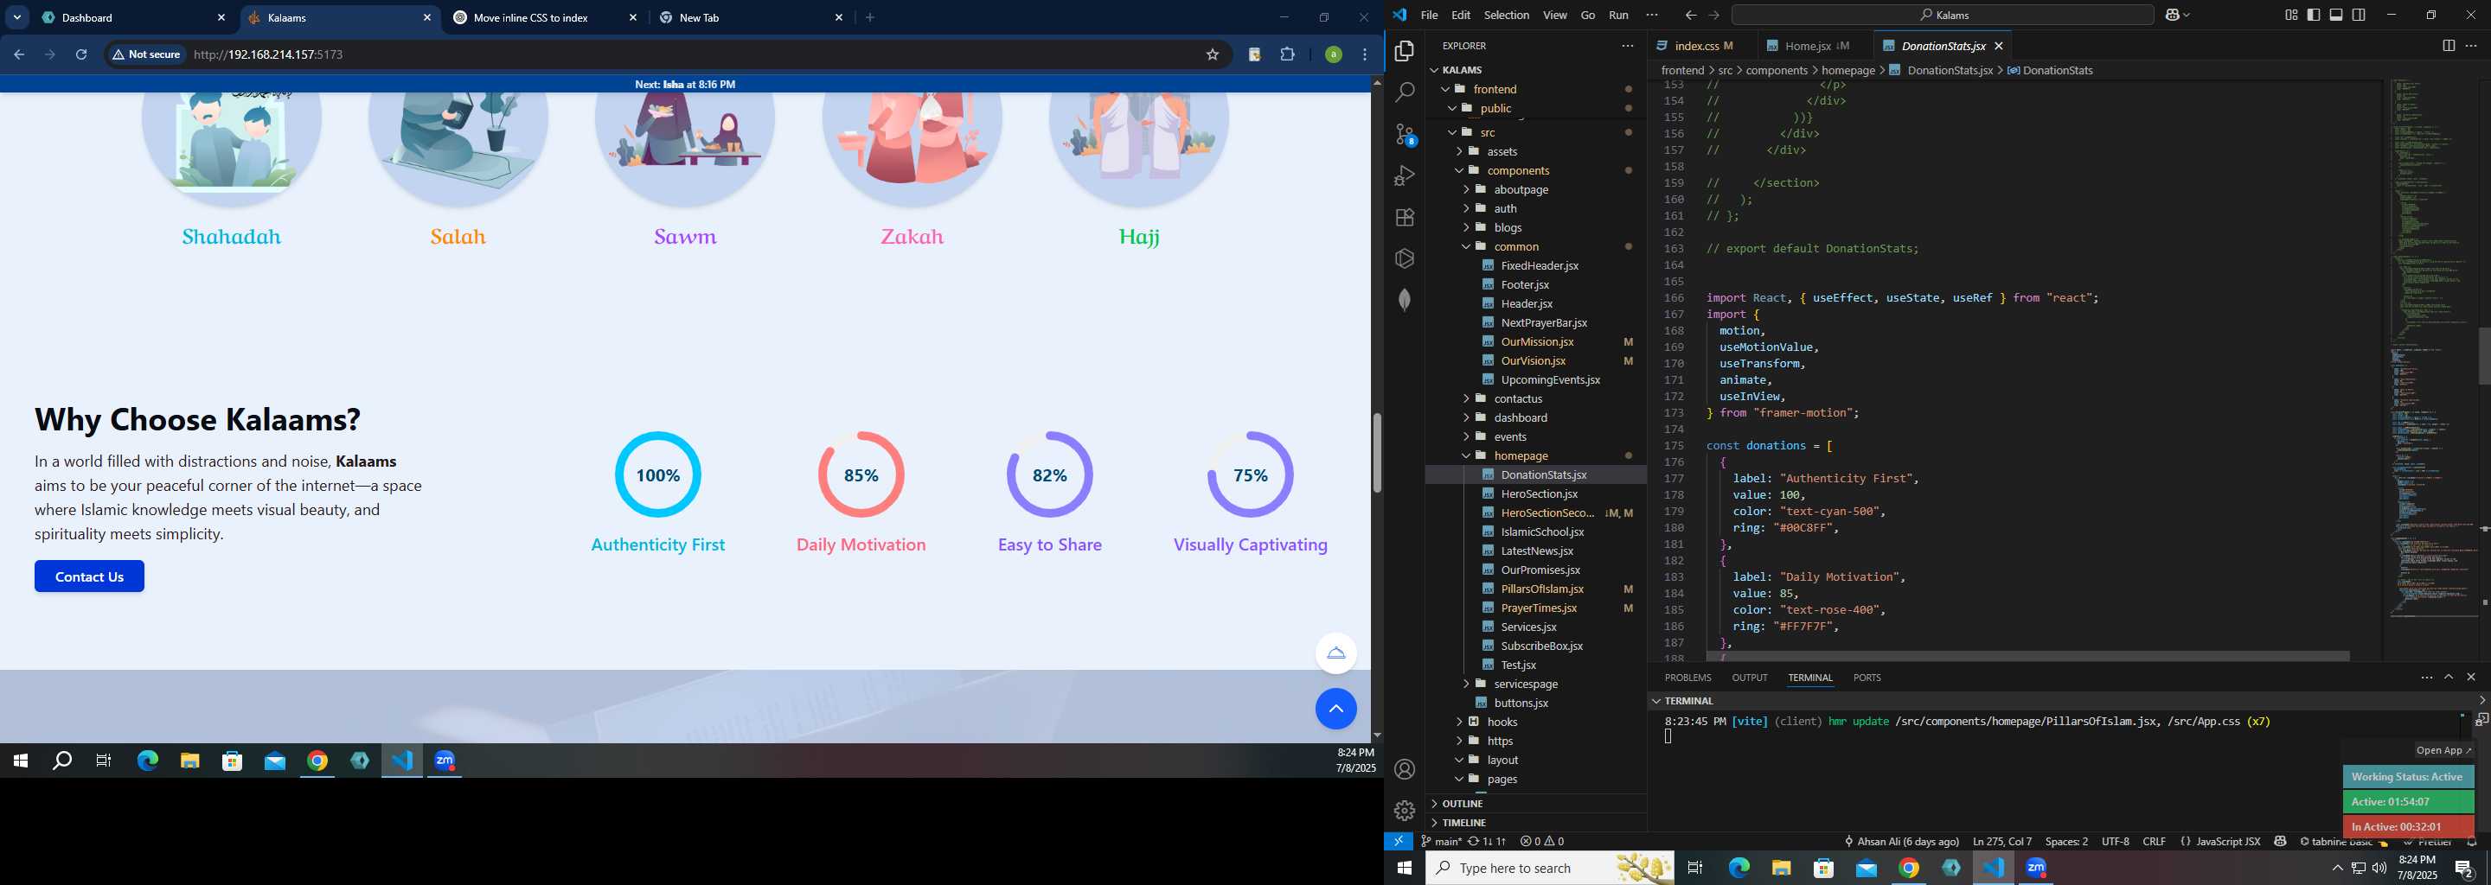The height and width of the screenshot is (885, 2491).
Task: Open Microsoft Edge from the right taskbar
Action: point(1739,868)
